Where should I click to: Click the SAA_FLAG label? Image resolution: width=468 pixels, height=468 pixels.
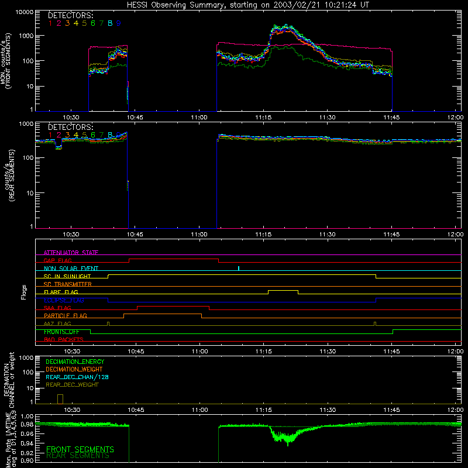point(57,308)
